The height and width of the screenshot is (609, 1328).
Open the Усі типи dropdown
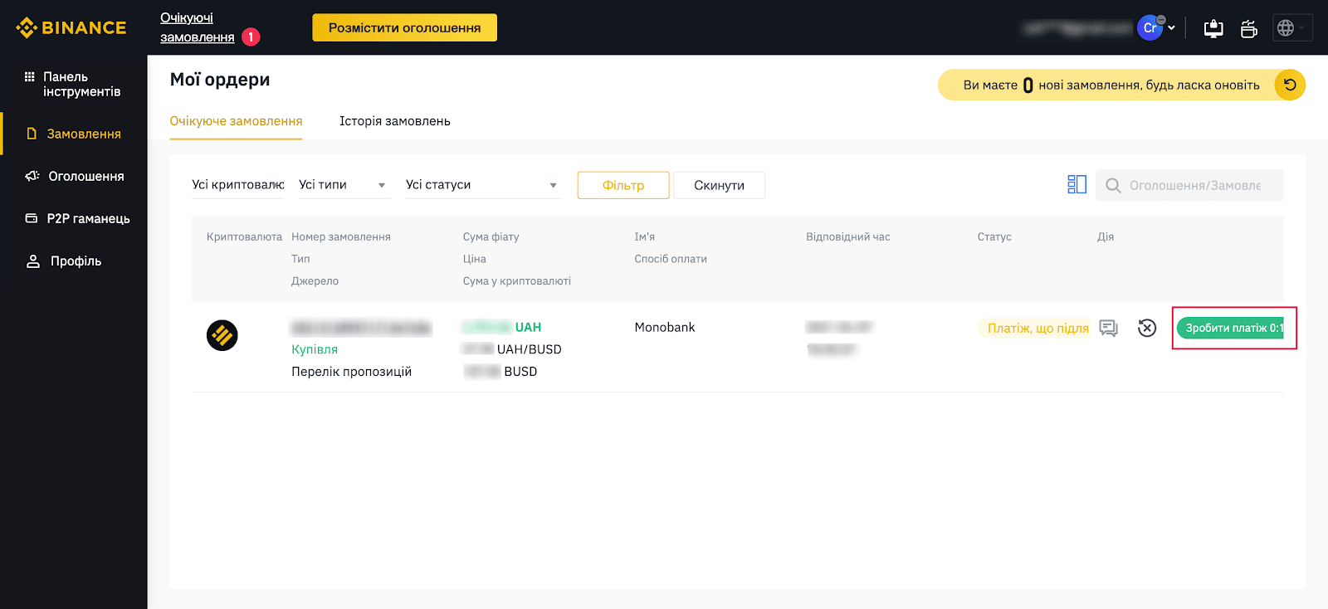coord(344,184)
